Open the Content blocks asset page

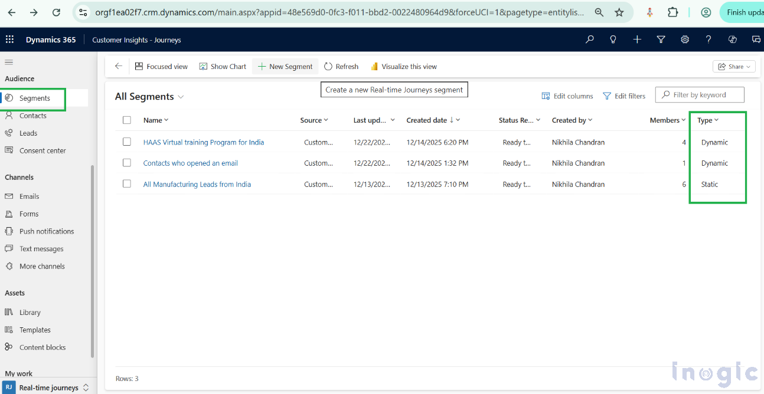pos(44,347)
